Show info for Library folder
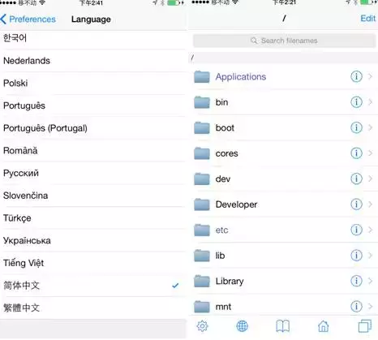Viewport: 378px width, 340px height. [x=356, y=281]
